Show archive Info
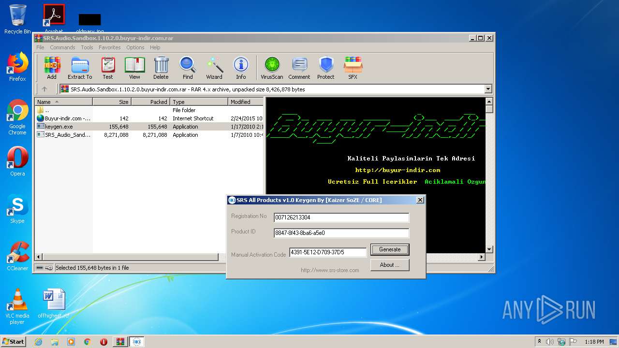 click(x=241, y=68)
